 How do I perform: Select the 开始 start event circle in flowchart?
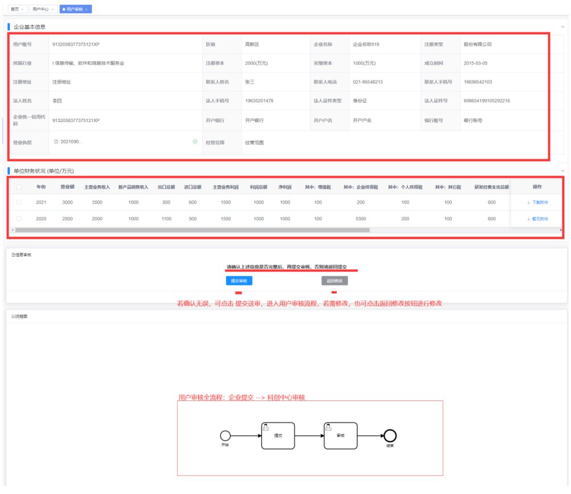pyautogui.click(x=226, y=436)
